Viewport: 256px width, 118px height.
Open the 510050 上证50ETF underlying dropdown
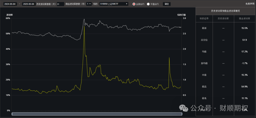(x=114, y=4)
